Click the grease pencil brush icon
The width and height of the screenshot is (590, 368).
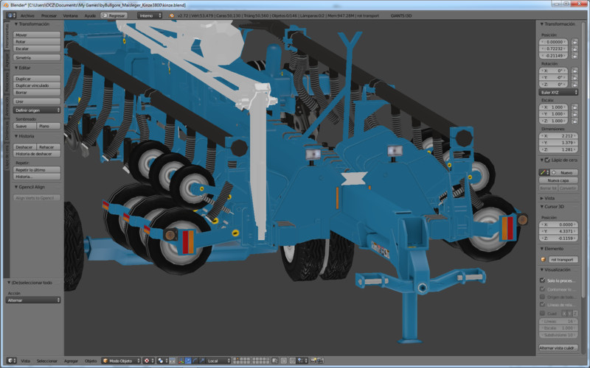click(542, 171)
